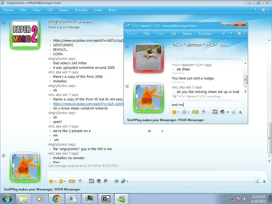Click the taskbar clock showing 11:14 PM
The width and height of the screenshot is (272, 204).
[x=258, y=199]
